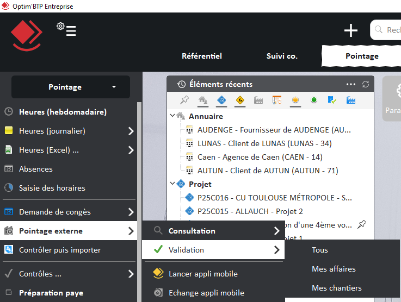Click the Optim'BTP red logo
The width and height of the screenshot is (401, 302).
[27, 35]
